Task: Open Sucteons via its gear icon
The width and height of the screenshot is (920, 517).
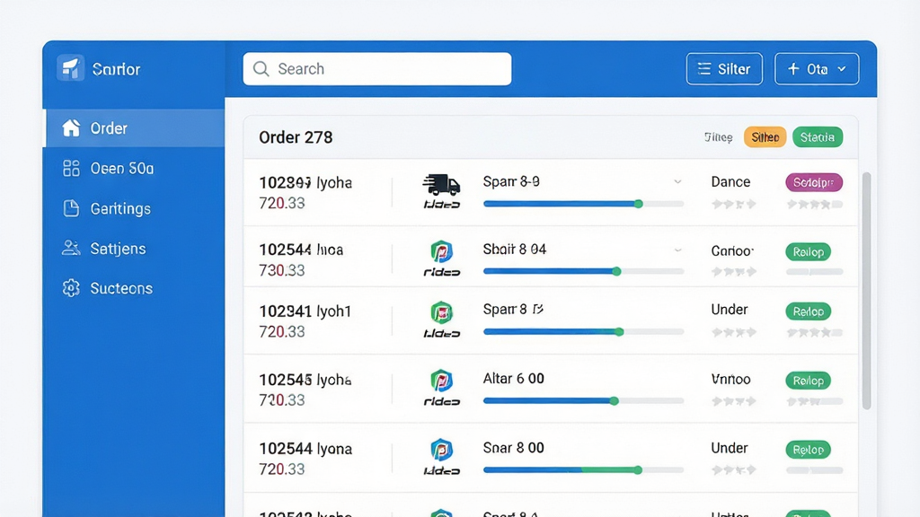Action: tap(71, 288)
